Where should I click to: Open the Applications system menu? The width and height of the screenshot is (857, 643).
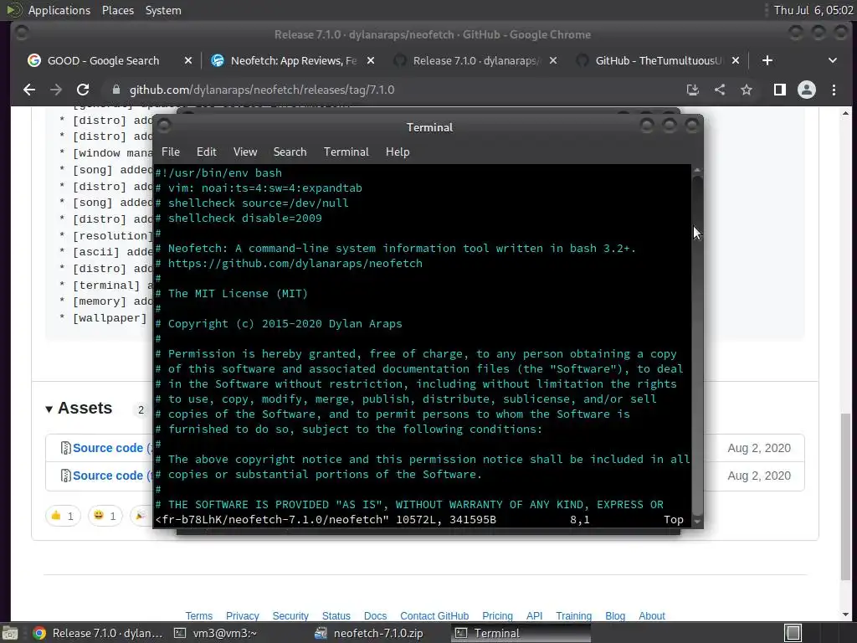tap(59, 10)
